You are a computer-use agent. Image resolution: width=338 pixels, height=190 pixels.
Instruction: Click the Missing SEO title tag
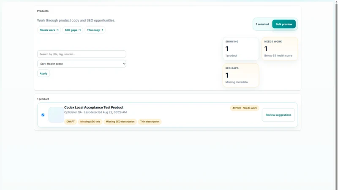pyautogui.click(x=90, y=122)
